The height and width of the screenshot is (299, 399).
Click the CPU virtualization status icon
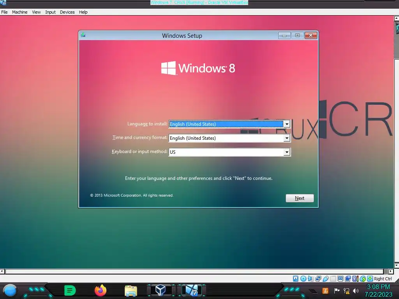pyautogui.click(x=355, y=279)
